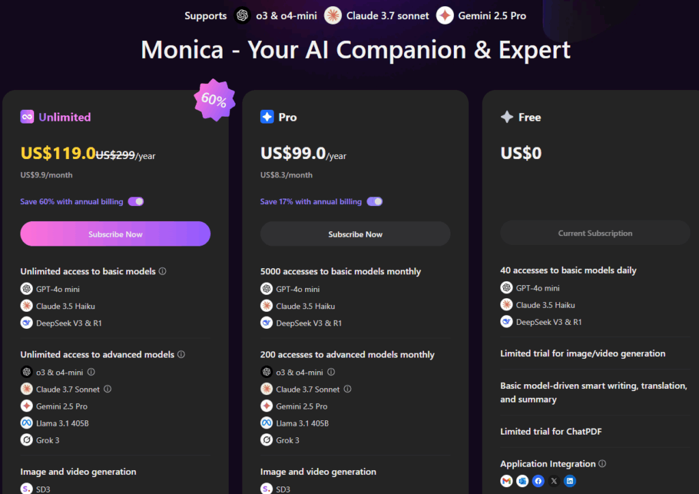The height and width of the screenshot is (494, 699).
Task: Click Subscribe Now for the Pro plan
Action: [355, 234]
